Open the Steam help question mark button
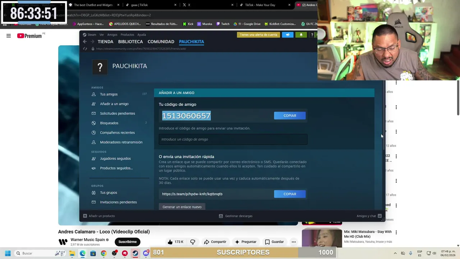This screenshot has height=259, width=460. [312, 35]
